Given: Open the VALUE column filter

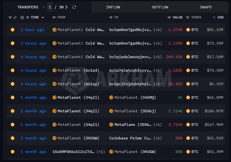Looking at the screenshot, I should pos(169,18).
